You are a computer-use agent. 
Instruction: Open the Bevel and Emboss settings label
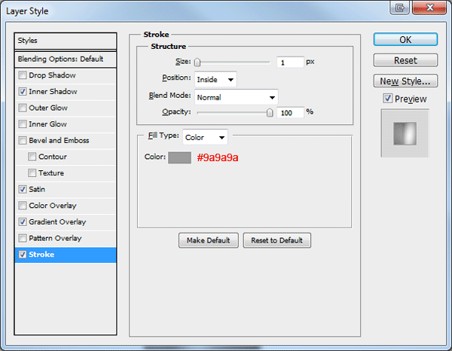[x=59, y=140]
